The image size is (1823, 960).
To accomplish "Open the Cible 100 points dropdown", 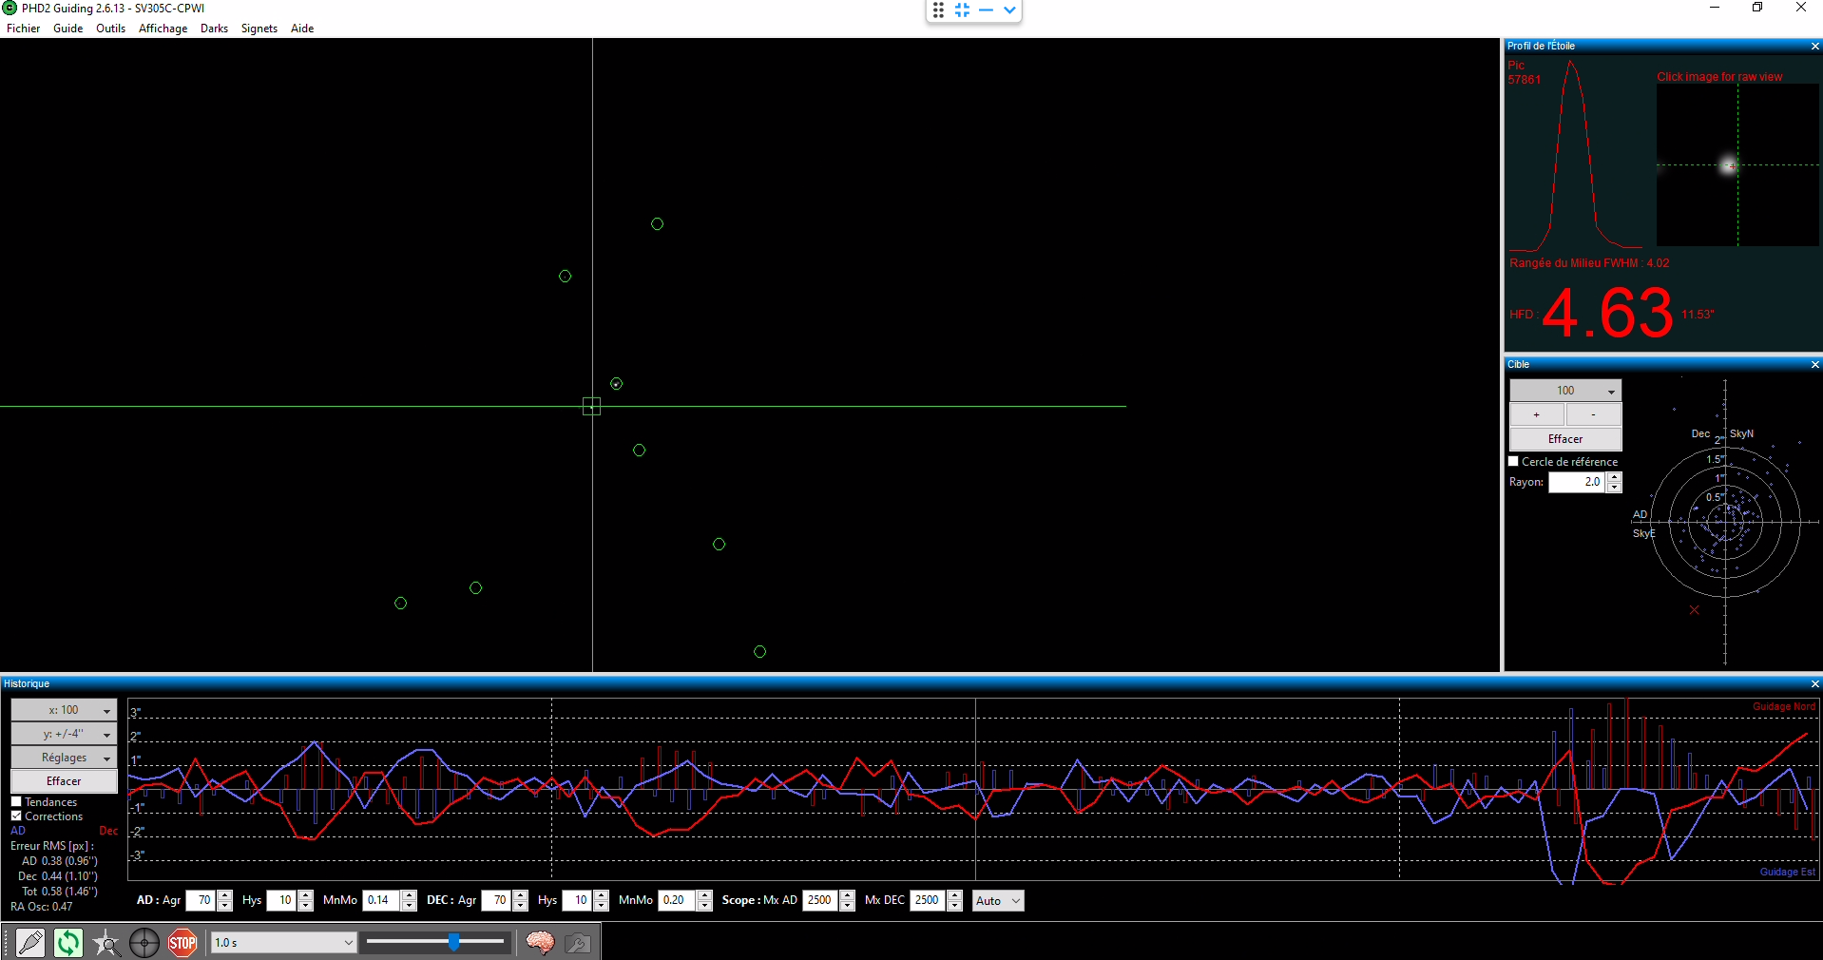I will [1565, 391].
